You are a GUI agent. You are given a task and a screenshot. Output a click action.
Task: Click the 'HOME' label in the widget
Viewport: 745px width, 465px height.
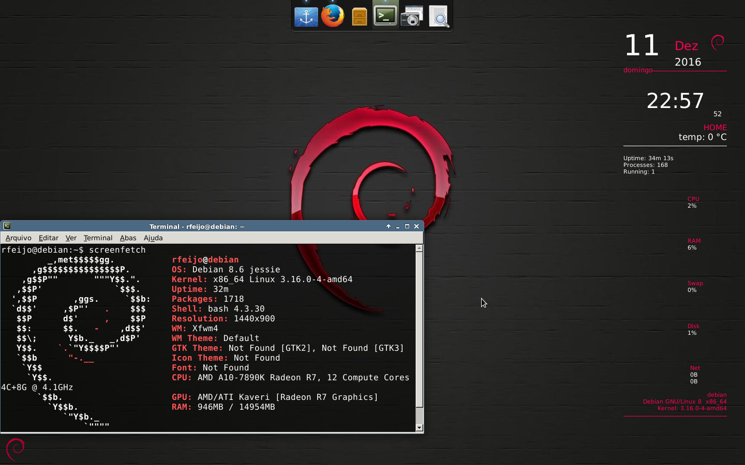[x=715, y=127]
